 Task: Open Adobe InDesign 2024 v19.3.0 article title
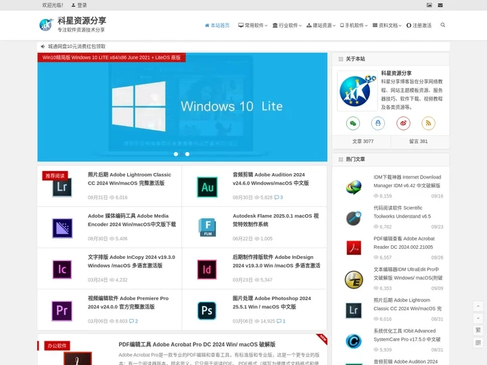tap(277, 261)
